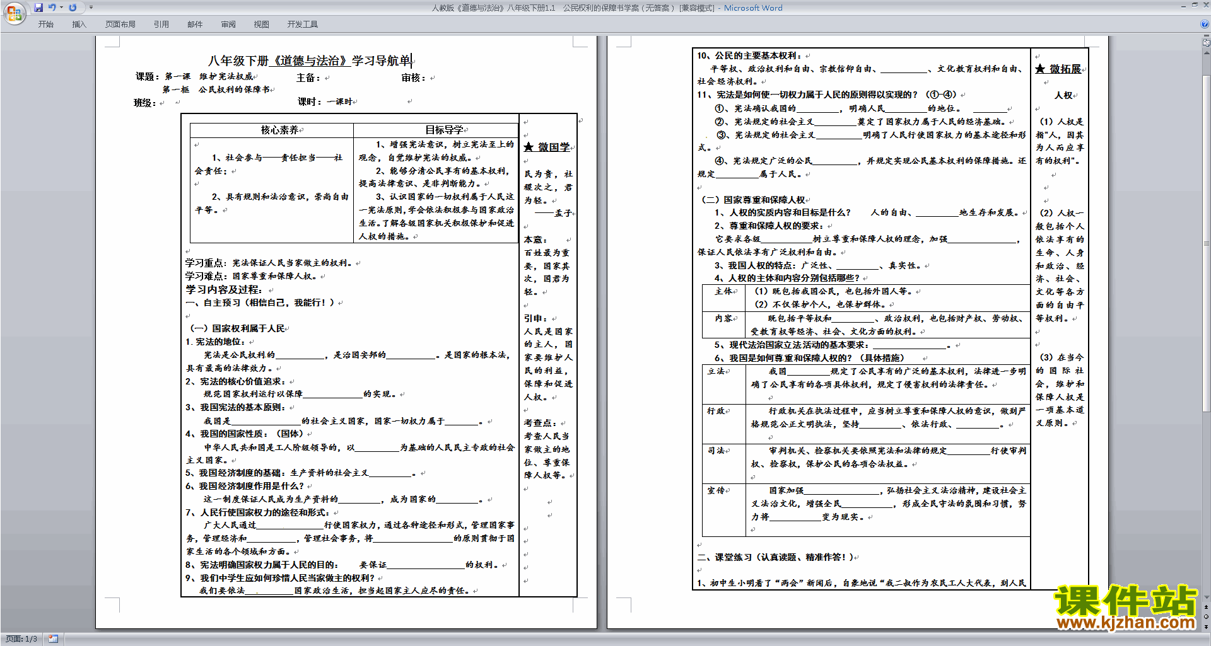
Task: Click the text 课题：第一课 维护宪法权威
Action: 194,76
